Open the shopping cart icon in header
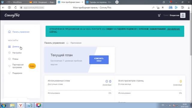The width and height of the screenshot is (192, 108). pos(159,15)
